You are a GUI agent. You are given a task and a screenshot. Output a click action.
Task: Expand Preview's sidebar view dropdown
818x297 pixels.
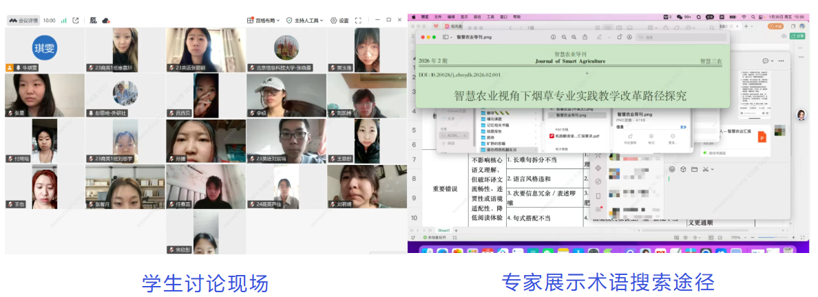(448, 37)
